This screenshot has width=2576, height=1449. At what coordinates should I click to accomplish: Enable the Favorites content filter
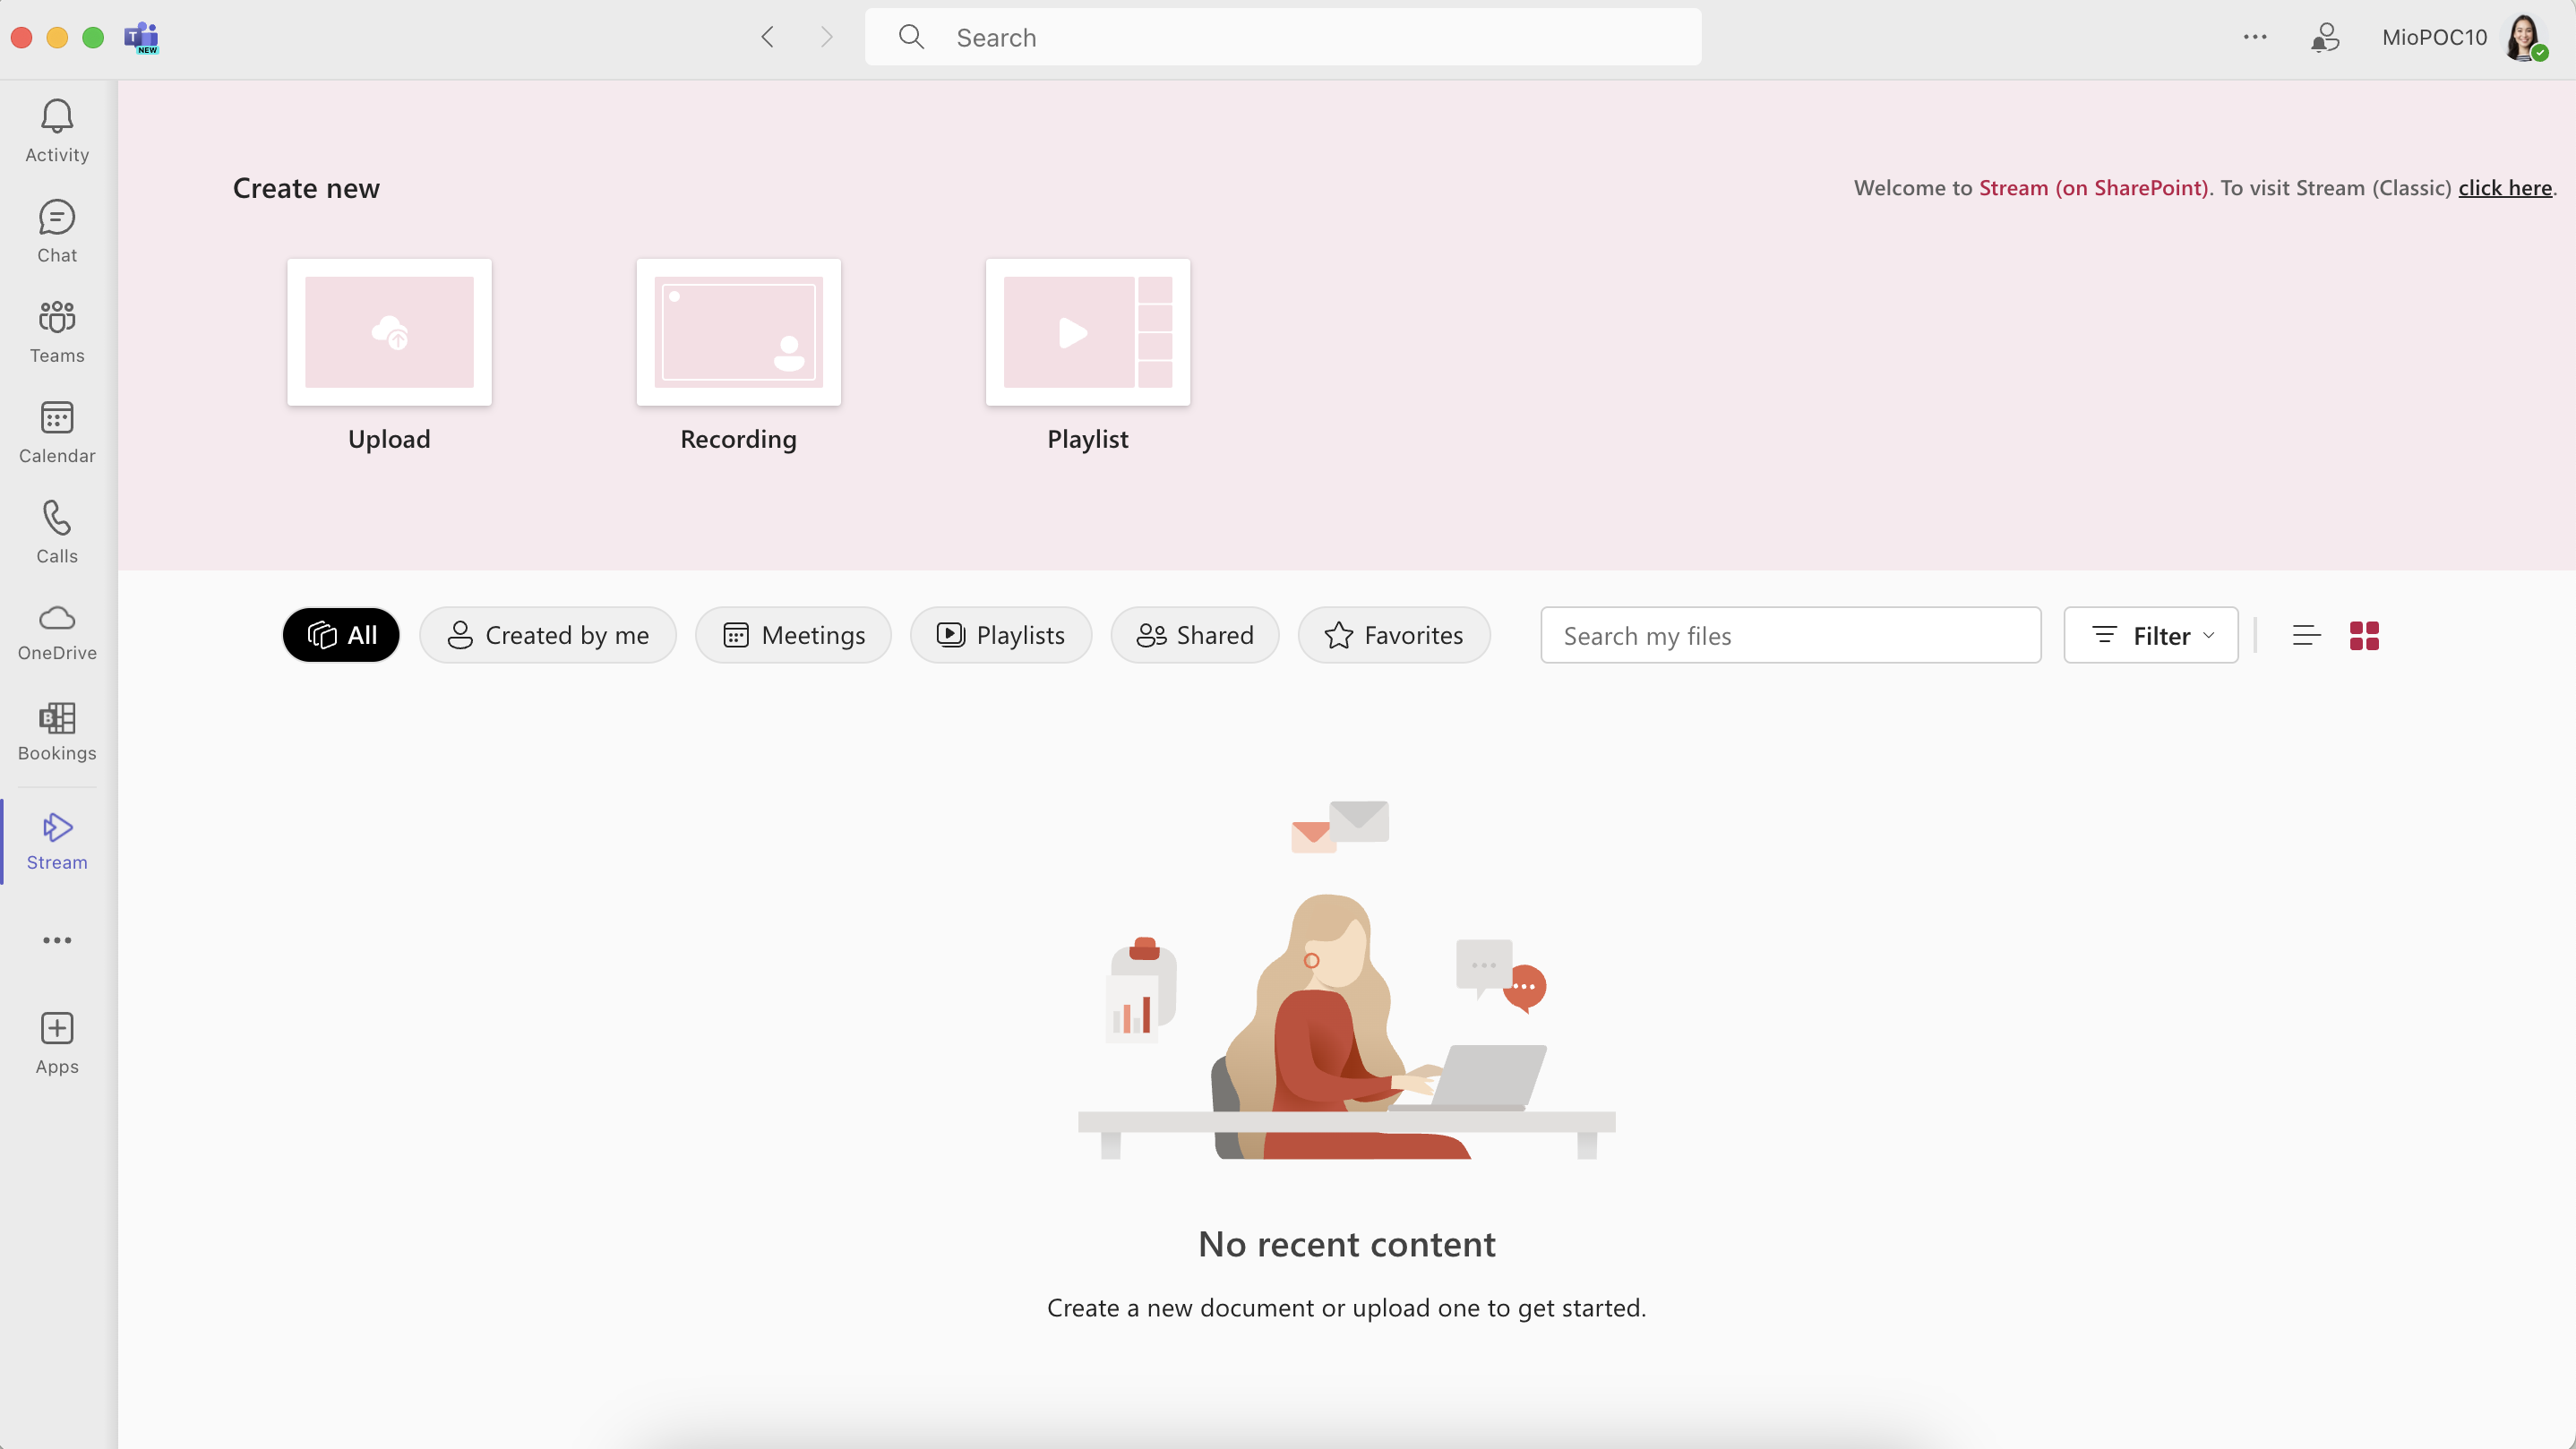[1394, 635]
